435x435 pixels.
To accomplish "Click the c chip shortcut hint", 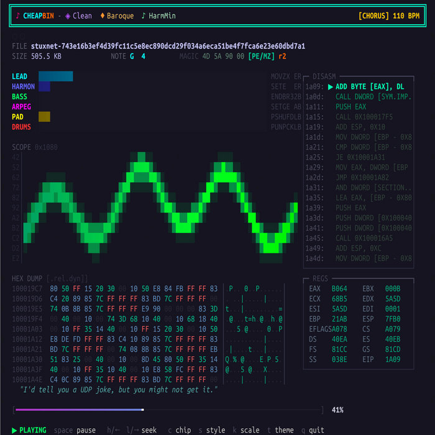I will click(x=180, y=430).
